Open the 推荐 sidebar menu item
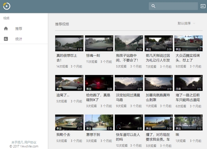The image size is (207, 149). point(24,29)
